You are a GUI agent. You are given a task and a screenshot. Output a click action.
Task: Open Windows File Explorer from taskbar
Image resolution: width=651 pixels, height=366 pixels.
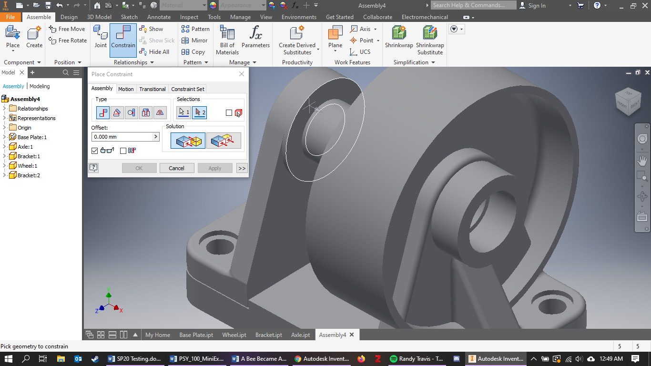[x=61, y=359]
